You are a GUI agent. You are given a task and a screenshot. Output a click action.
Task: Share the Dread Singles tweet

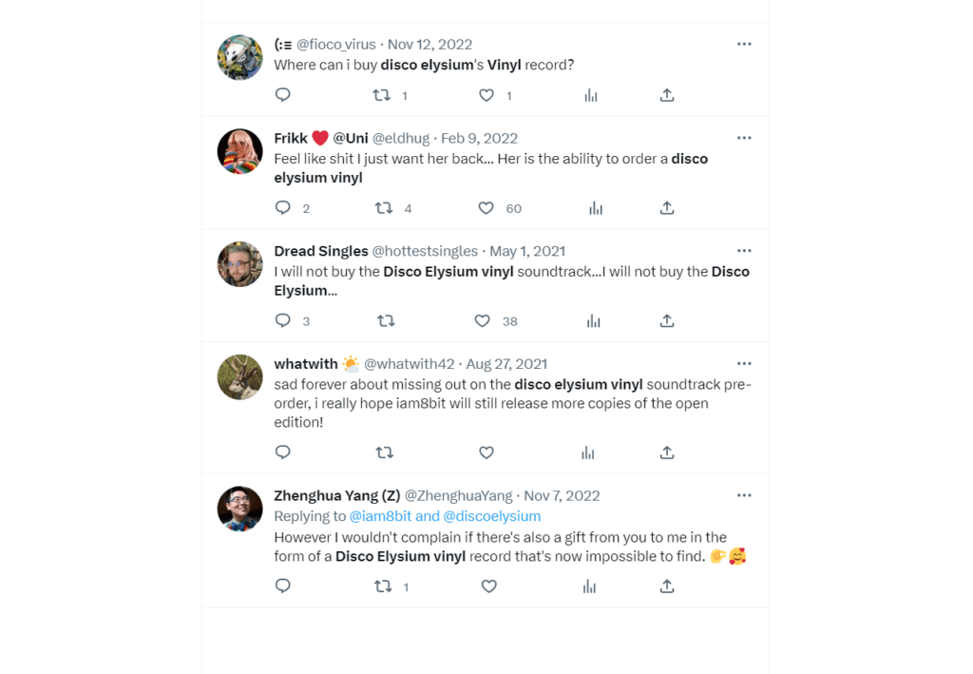(667, 321)
